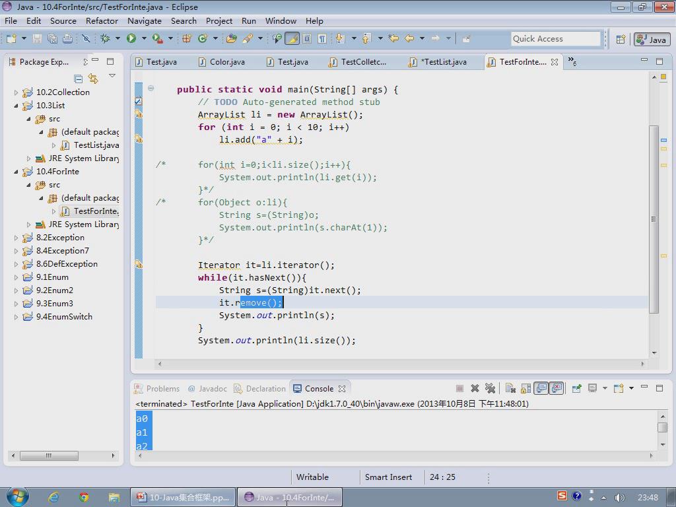Run the program with the green Run button

click(131, 39)
